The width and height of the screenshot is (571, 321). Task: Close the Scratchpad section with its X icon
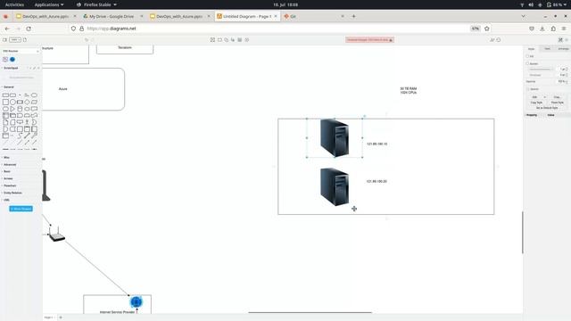[x=38, y=68]
